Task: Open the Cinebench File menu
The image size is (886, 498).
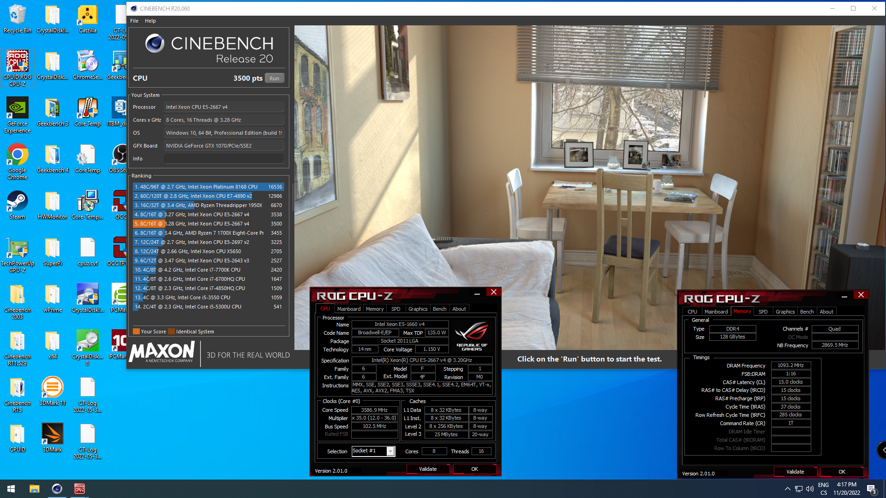Action: [134, 21]
